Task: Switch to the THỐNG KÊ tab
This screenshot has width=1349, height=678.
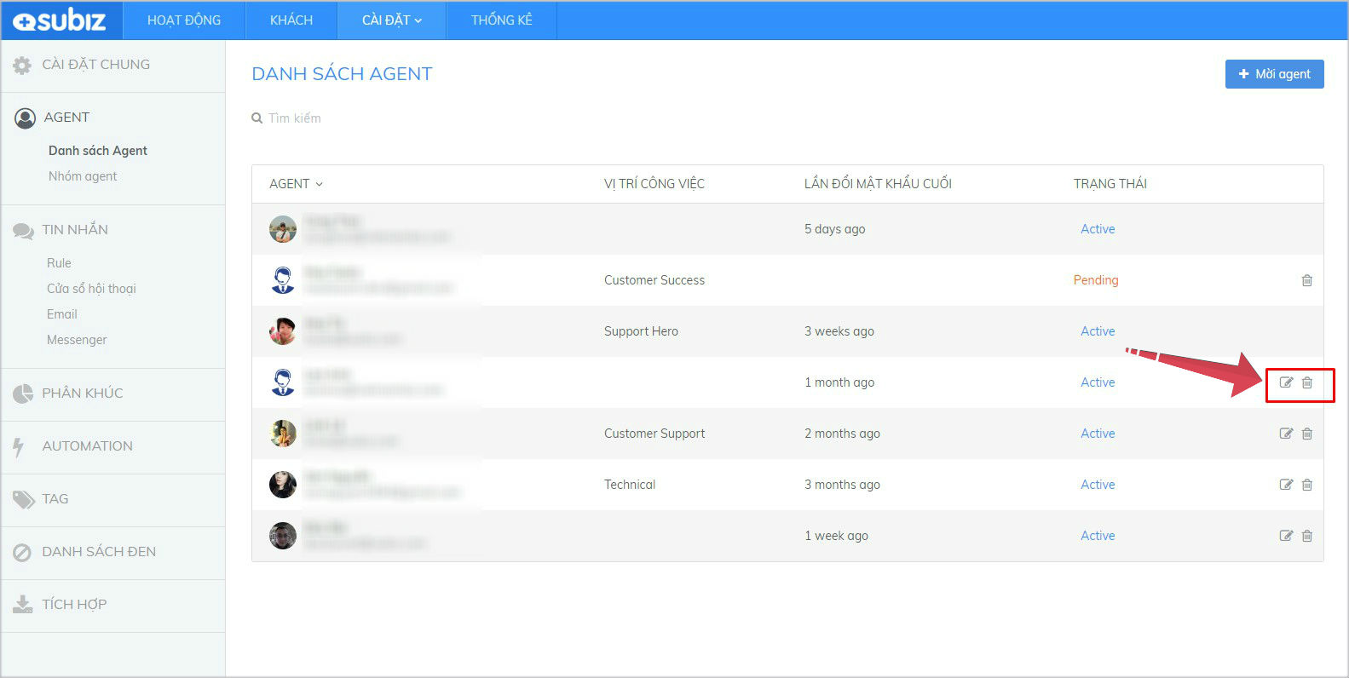Action: (501, 20)
